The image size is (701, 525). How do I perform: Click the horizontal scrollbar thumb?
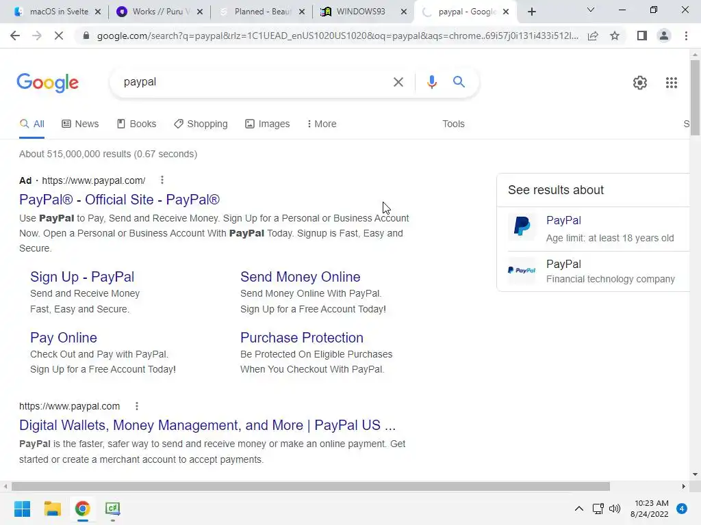pos(311,486)
